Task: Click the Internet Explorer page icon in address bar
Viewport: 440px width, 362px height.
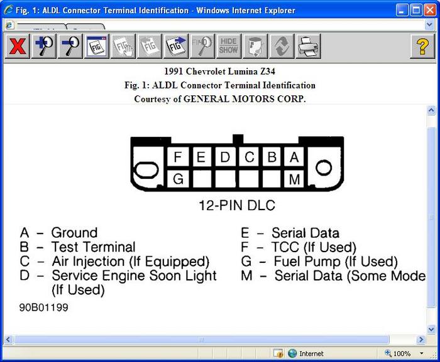Action: tap(9, 25)
